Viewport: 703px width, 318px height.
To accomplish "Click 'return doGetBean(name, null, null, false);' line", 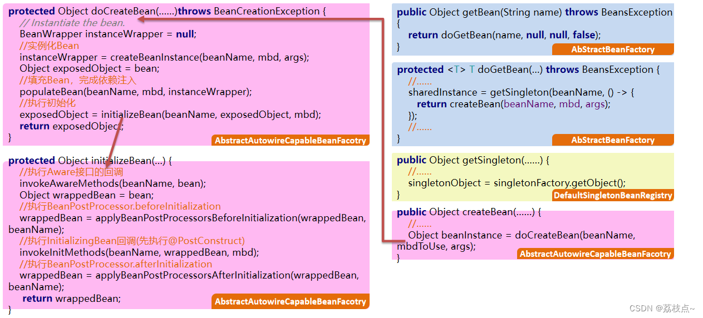I will 505,35.
